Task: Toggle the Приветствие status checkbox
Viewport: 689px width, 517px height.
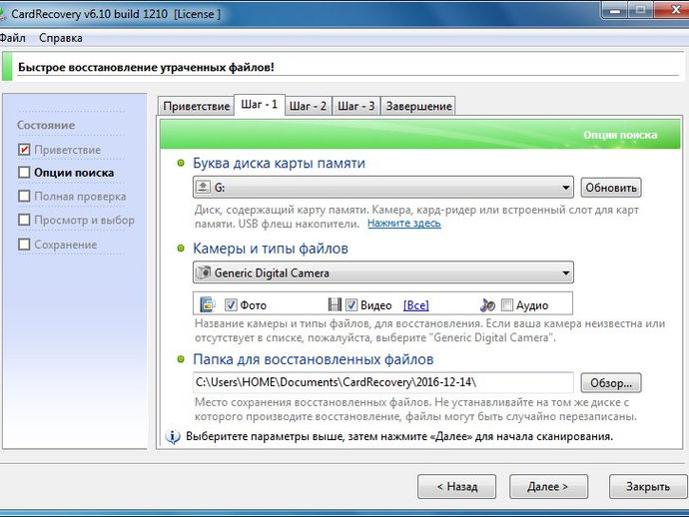Action: click(24, 150)
